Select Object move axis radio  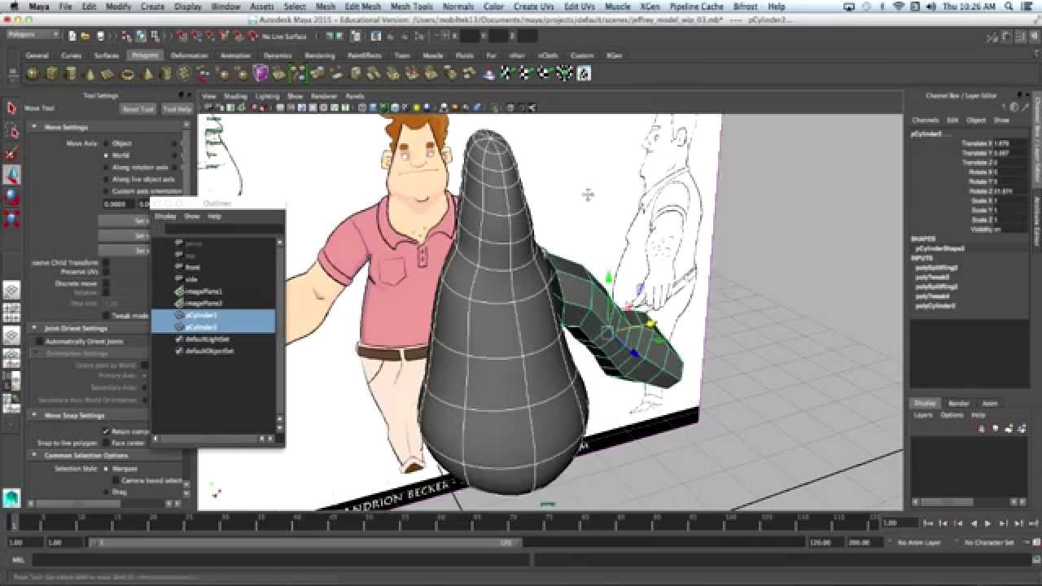point(106,143)
